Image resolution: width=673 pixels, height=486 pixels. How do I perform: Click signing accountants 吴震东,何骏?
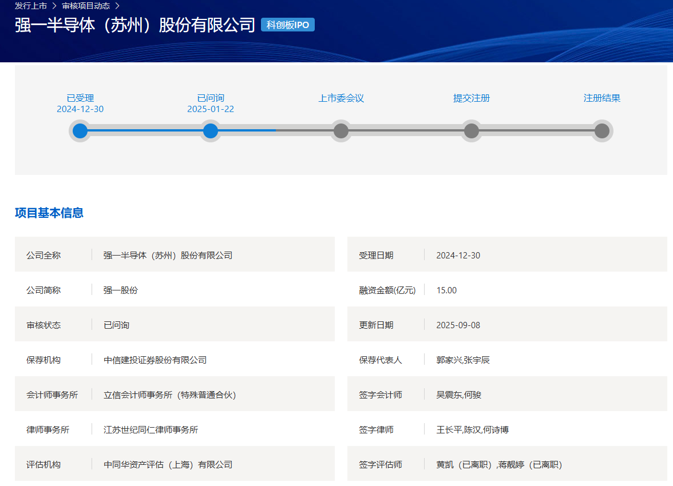pos(459,395)
